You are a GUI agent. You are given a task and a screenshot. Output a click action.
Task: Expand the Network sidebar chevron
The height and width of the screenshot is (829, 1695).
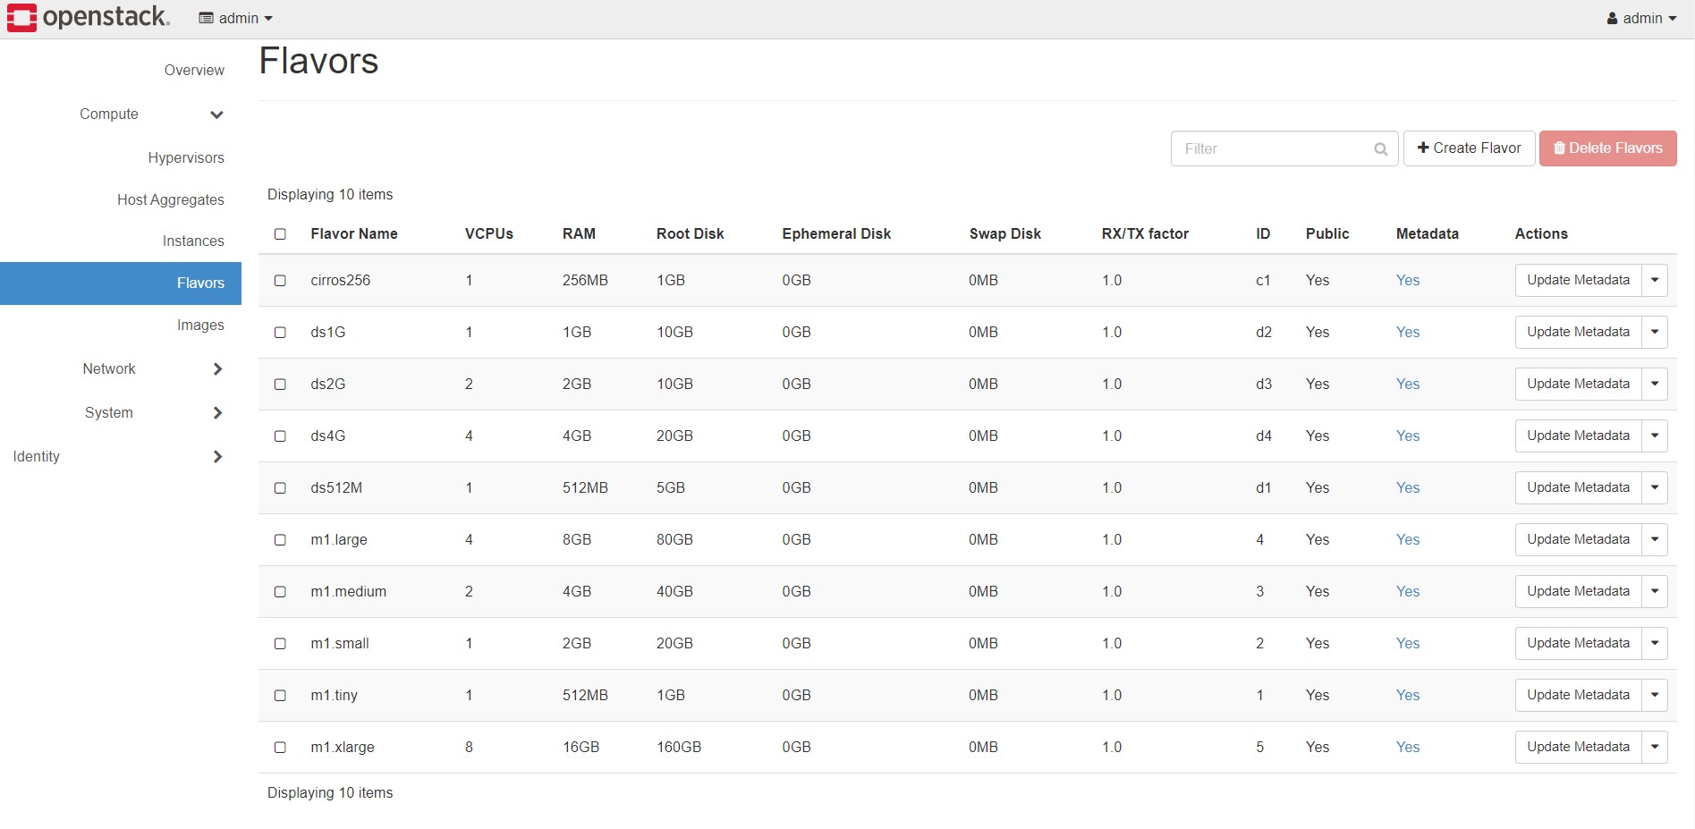pyautogui.click(x=217, y=369)
